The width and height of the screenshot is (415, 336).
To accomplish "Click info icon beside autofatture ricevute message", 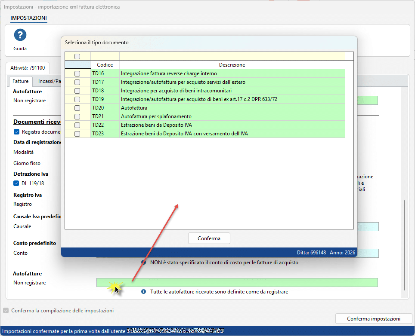I will coord(143,292).
